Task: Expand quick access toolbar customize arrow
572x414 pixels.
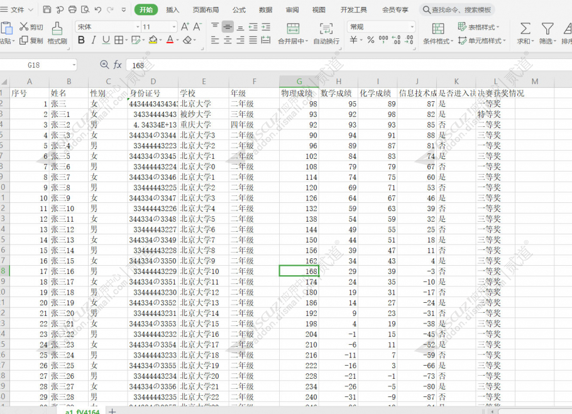Action: (124, 10)
